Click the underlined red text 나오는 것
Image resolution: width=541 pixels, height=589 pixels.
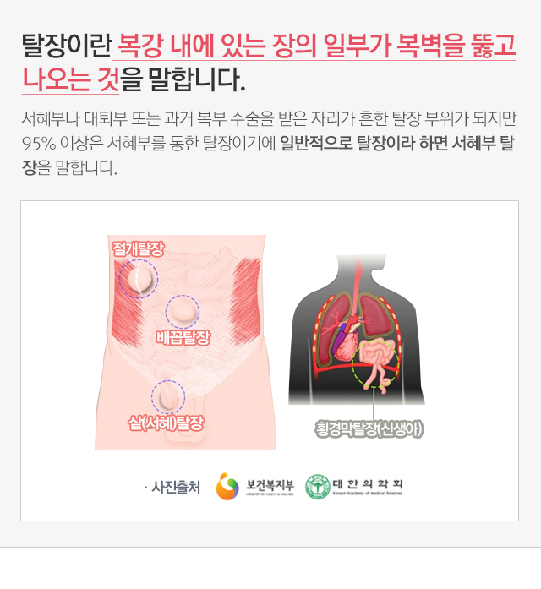click(x=71, y=79)
